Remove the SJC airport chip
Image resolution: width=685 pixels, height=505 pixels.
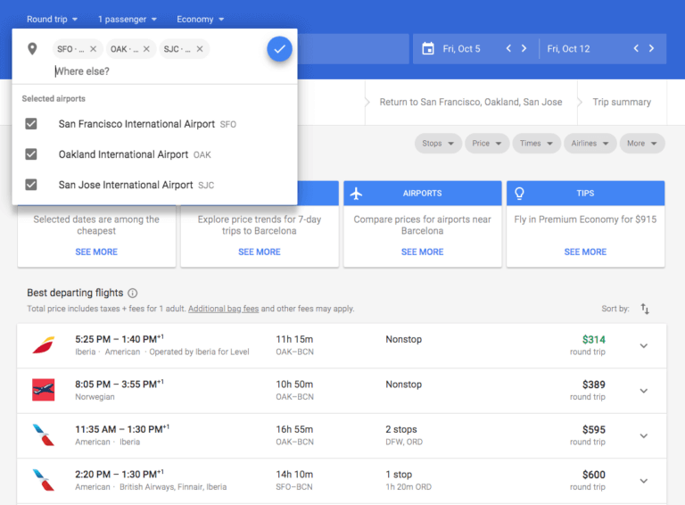[x=200, y=49]
